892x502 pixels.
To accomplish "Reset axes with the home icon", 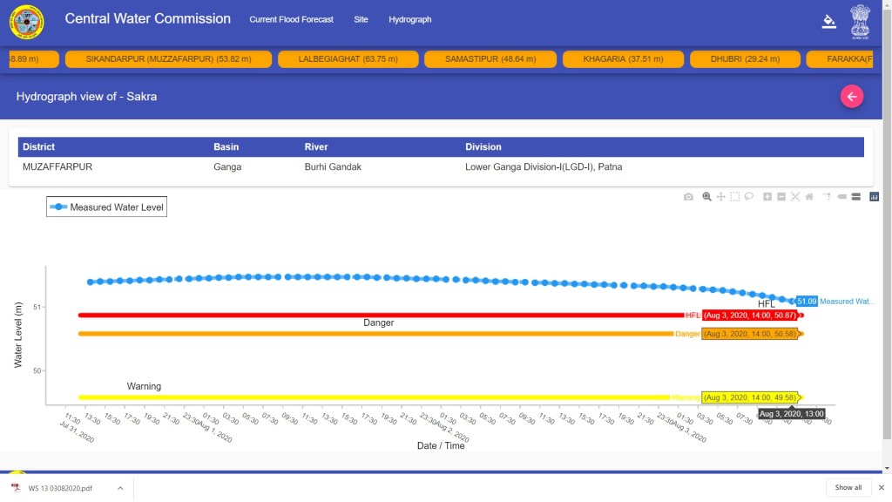I will pos(809,197).
